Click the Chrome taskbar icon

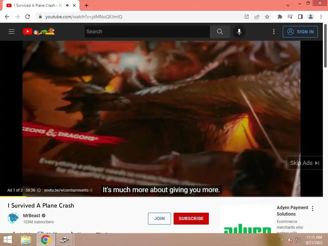(45, 240)
